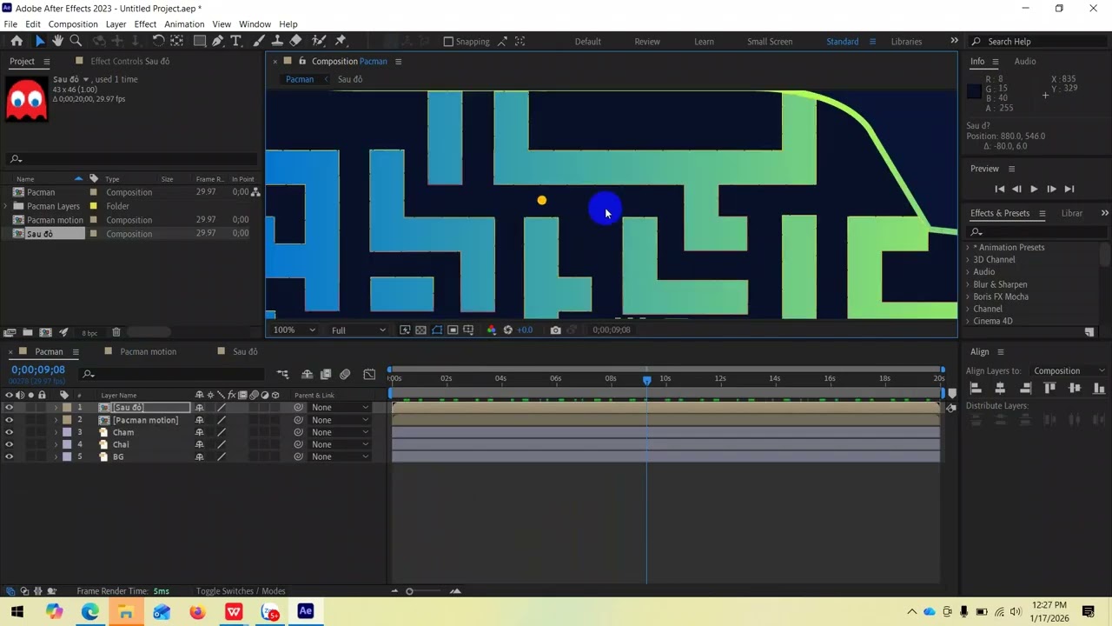Toggle shy switch on Cham layer
1112x626 pixels.
click(x=200, y=432)
